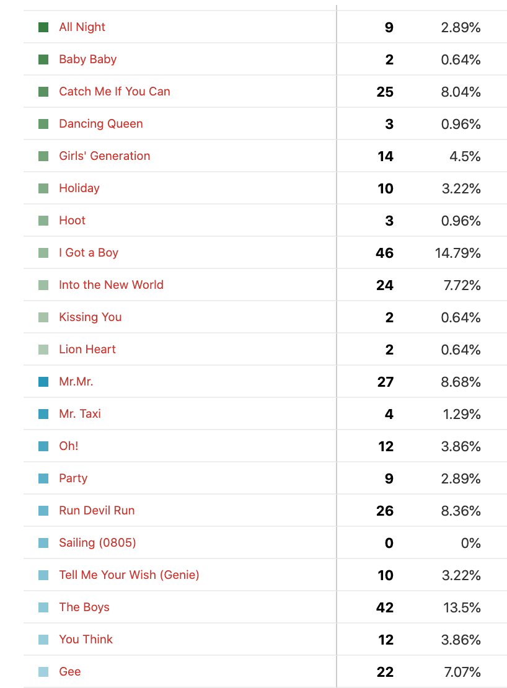Image resolution: width=507 pixels, height=688 pixels.
Task: Click the Gee song link
Action: pyautogui.click(x=69, y=672)
